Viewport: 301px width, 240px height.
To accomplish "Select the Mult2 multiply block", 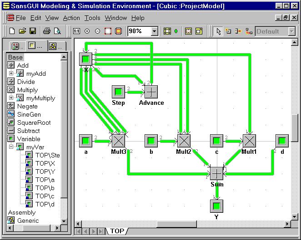I will point(183,141).
